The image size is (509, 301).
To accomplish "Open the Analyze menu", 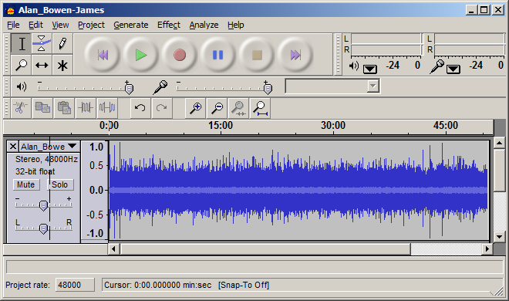I will (204, 25).
